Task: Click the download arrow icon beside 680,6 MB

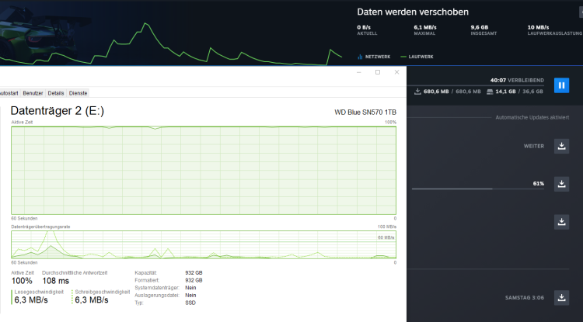Action: [417, 92]
